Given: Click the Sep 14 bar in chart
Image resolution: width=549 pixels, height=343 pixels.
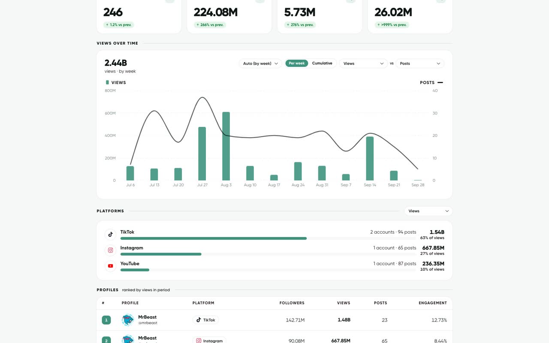Looking at the screenshot, I should pos(370,159).
